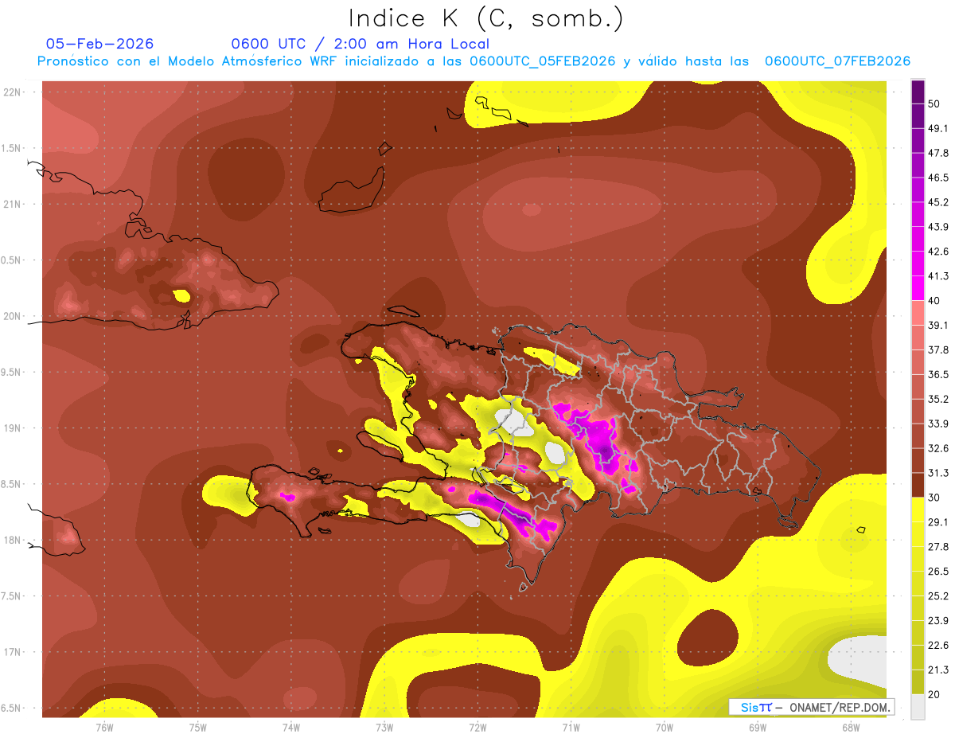Pick the salmon swatch between 39.1 and 40
This screenshot has height=738, width=955.
coord(918,313)
